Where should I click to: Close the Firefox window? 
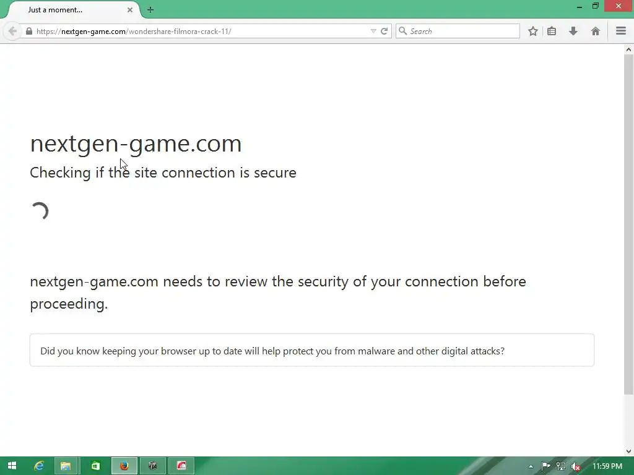619,6
